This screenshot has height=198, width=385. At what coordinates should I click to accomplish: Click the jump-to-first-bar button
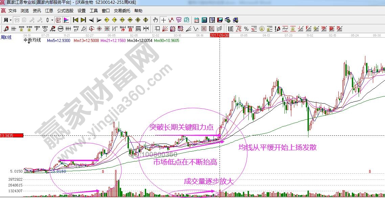tap(75, 20)
